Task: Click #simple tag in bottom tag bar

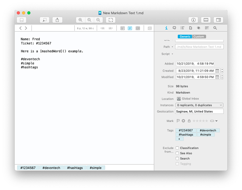Action: 96,168
